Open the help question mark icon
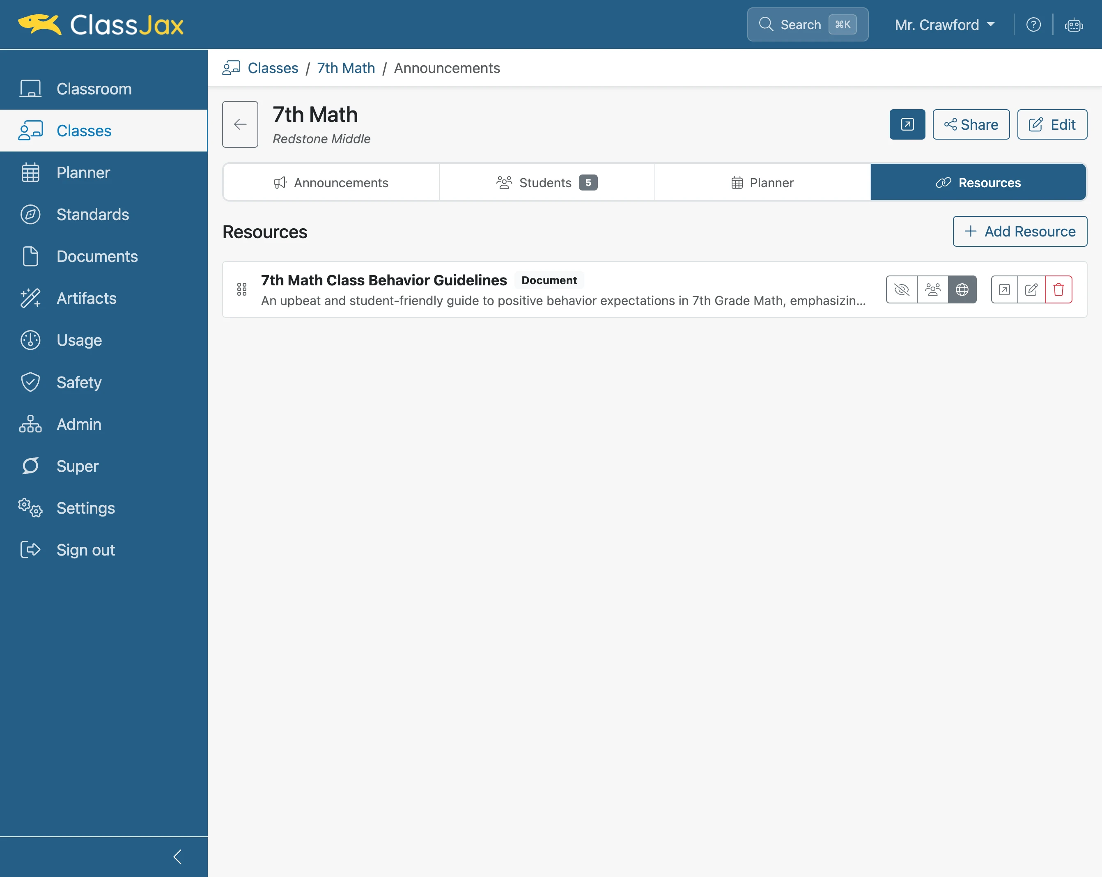Image resolution: width=1102 pixels, height=877 pixels. (1033, 25)
